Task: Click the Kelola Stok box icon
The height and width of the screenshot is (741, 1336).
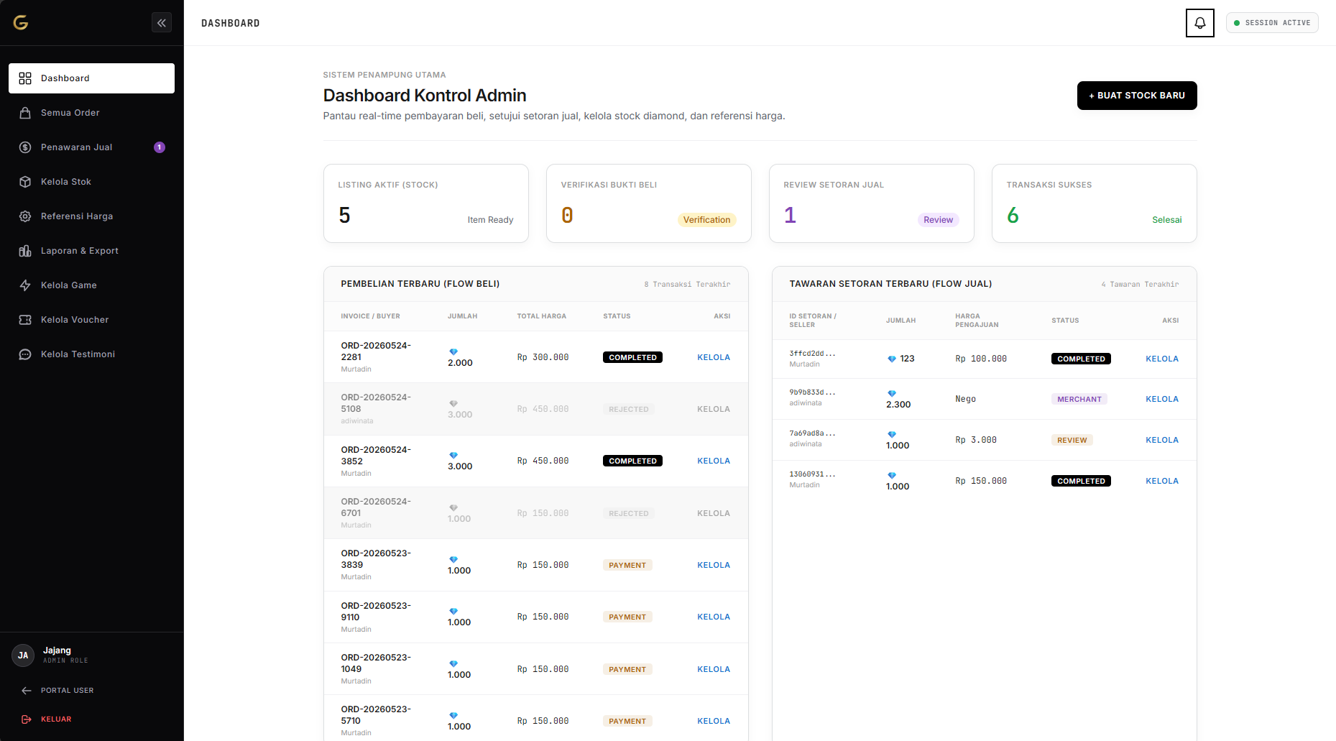Action: tap(25, 182)
